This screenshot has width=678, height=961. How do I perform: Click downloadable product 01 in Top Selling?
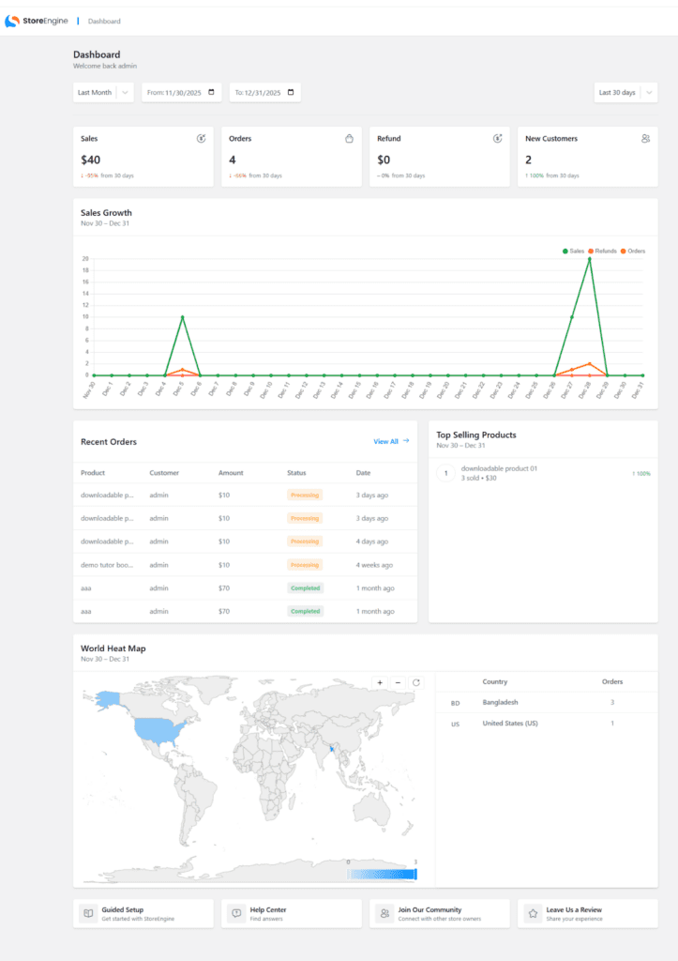[499, 468]
